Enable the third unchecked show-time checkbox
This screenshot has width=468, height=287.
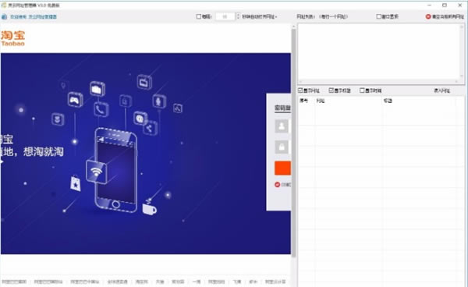click(x=362, y=90)
